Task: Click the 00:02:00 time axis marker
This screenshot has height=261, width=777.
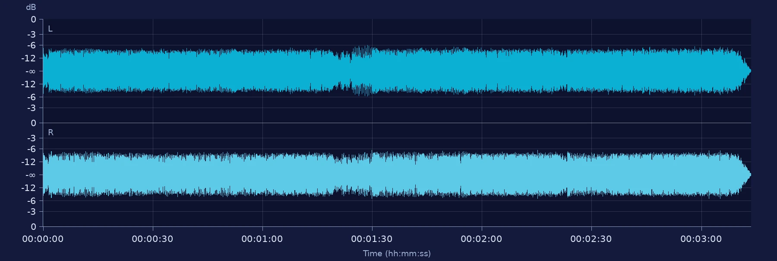Action: pos(481,239)
